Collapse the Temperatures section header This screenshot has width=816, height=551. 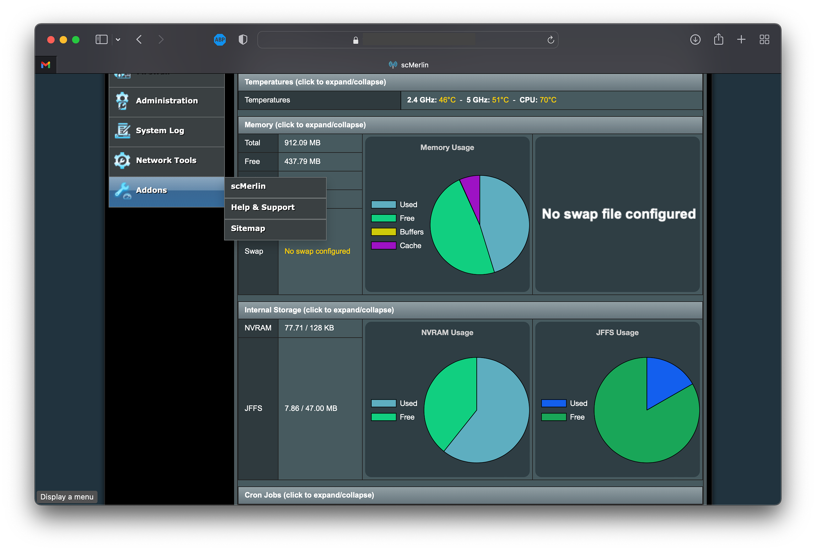(x=470, y=82)
